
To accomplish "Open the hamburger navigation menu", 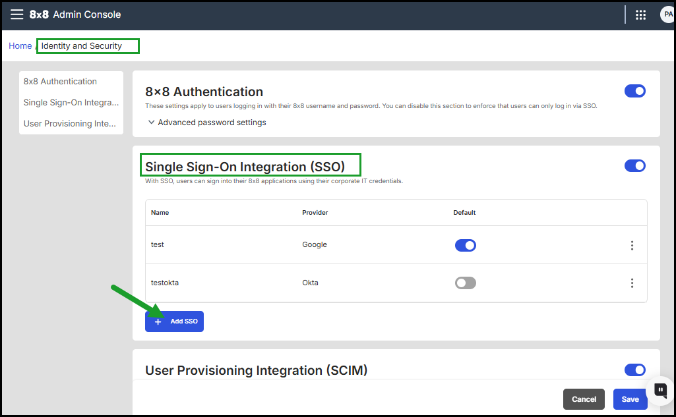I will (16, 14).
